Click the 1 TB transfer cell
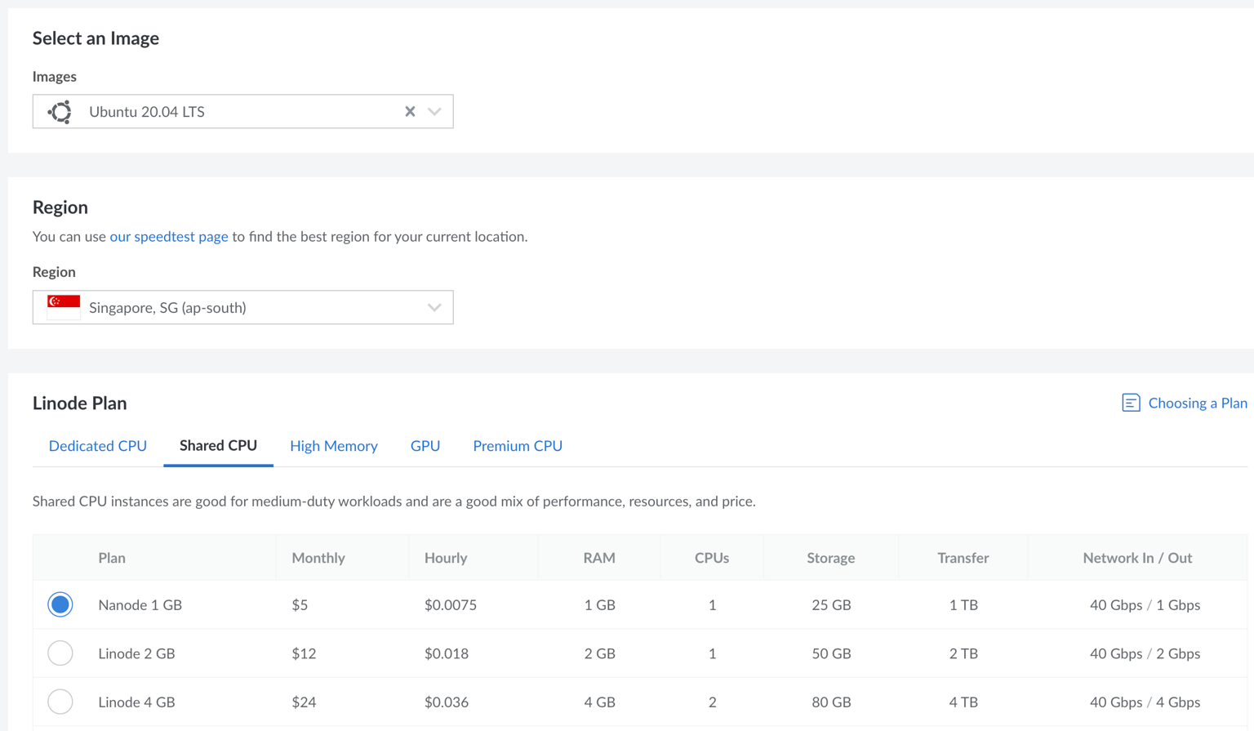Screen dimensions: 1254x731 pyautogui.click(x=963, y=605)
